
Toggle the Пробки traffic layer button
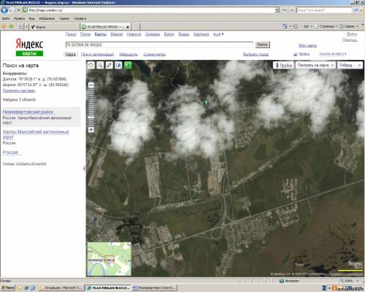pos(284,65)
